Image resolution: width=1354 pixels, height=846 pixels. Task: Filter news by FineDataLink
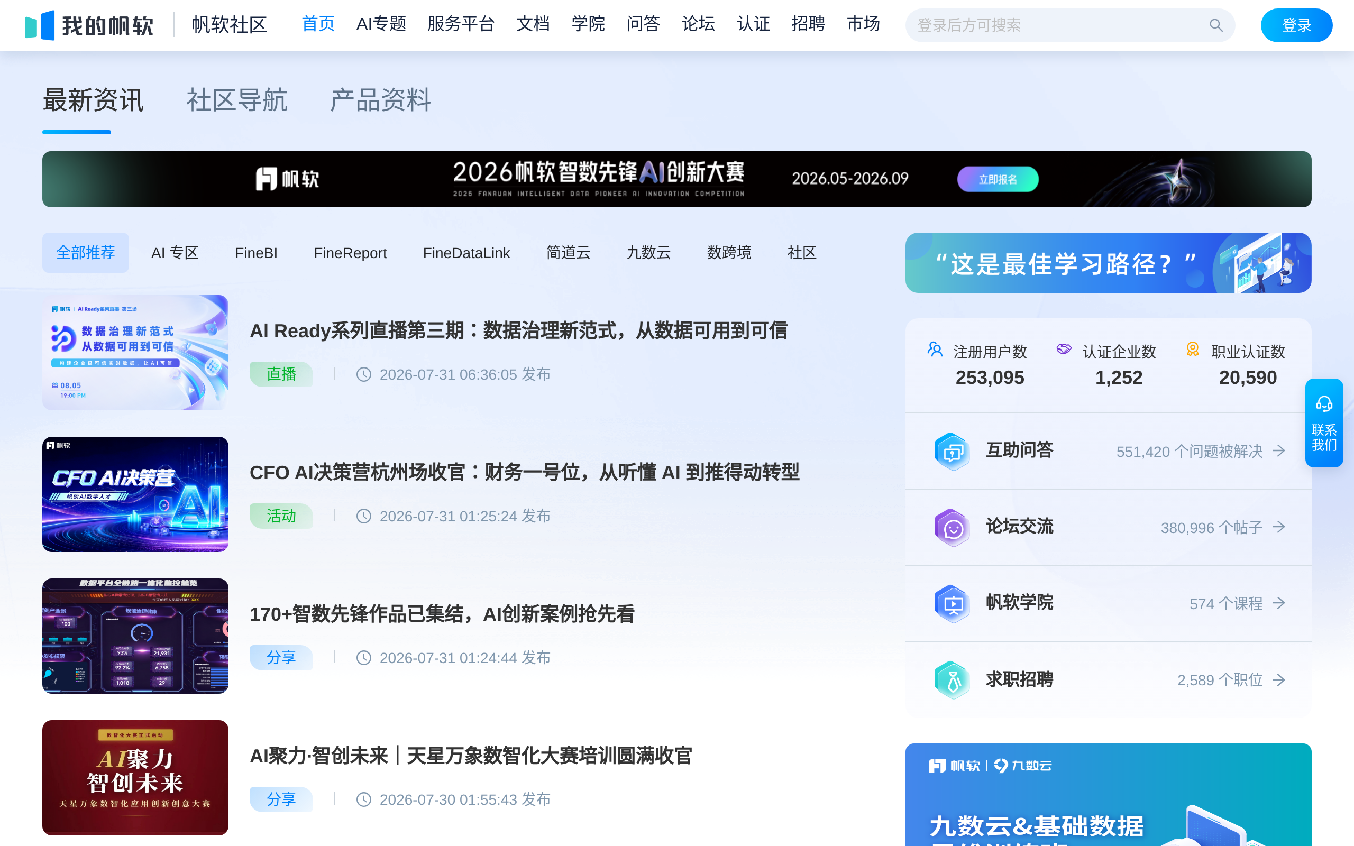466,253
